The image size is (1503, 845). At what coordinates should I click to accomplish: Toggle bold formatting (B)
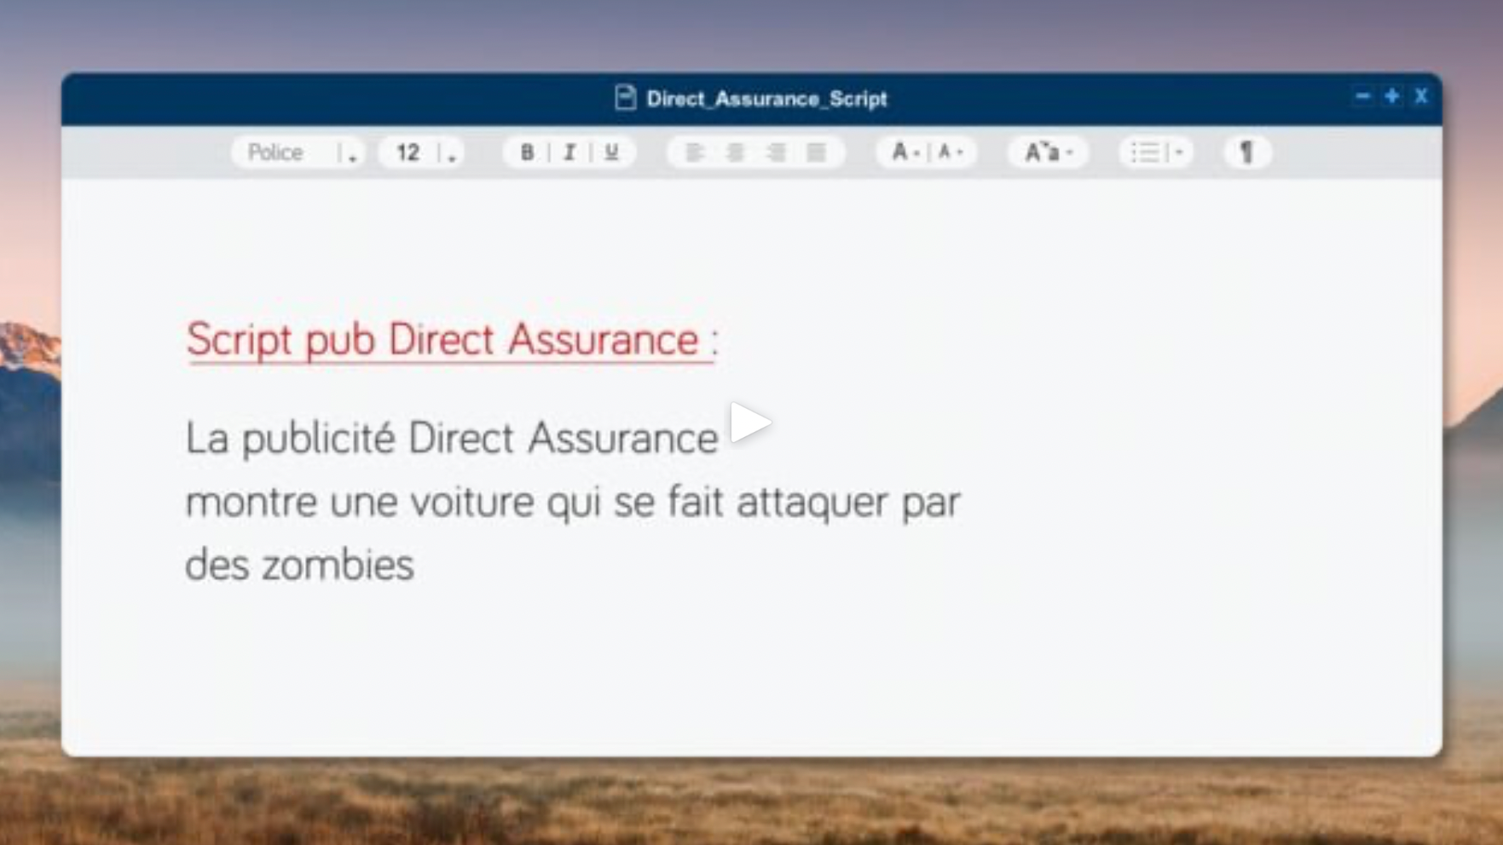(x=527, y=152)
